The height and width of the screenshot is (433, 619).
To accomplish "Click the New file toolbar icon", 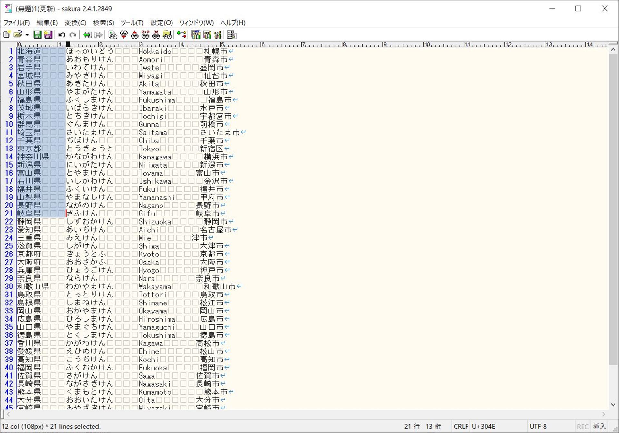I will tap(6, 34).
